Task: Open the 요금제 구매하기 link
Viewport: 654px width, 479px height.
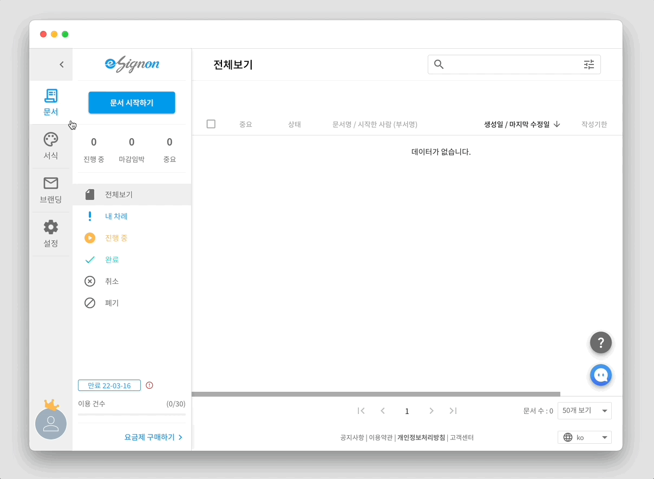Action: [x=154, y=437]
